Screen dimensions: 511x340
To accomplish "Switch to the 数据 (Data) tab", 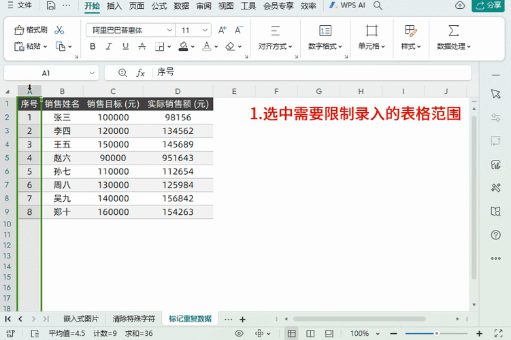I will [182, 5].
